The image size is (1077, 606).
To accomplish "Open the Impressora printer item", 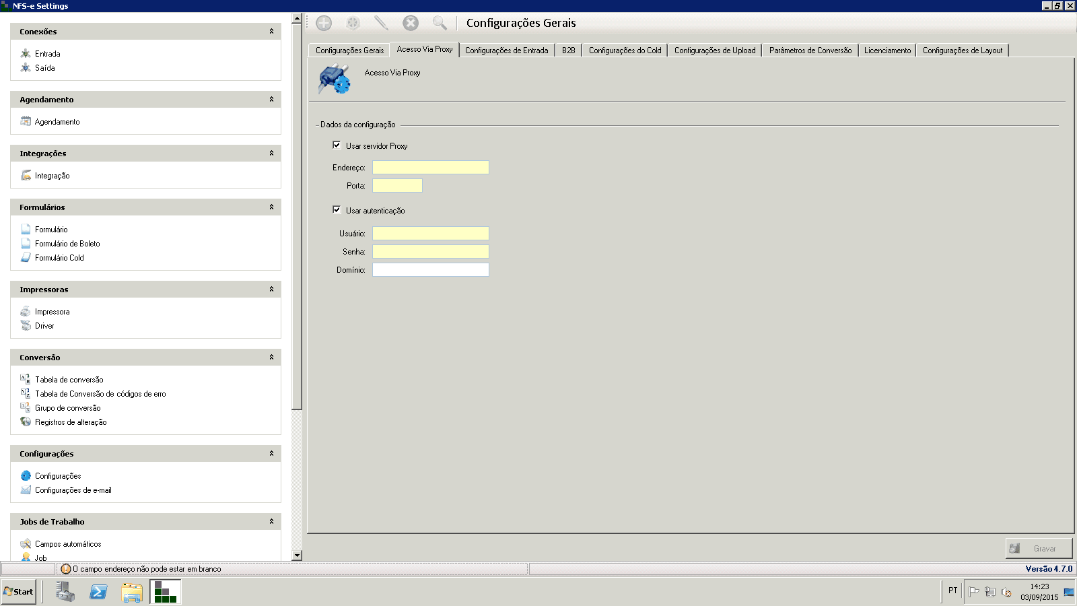I will coord(52,312).
